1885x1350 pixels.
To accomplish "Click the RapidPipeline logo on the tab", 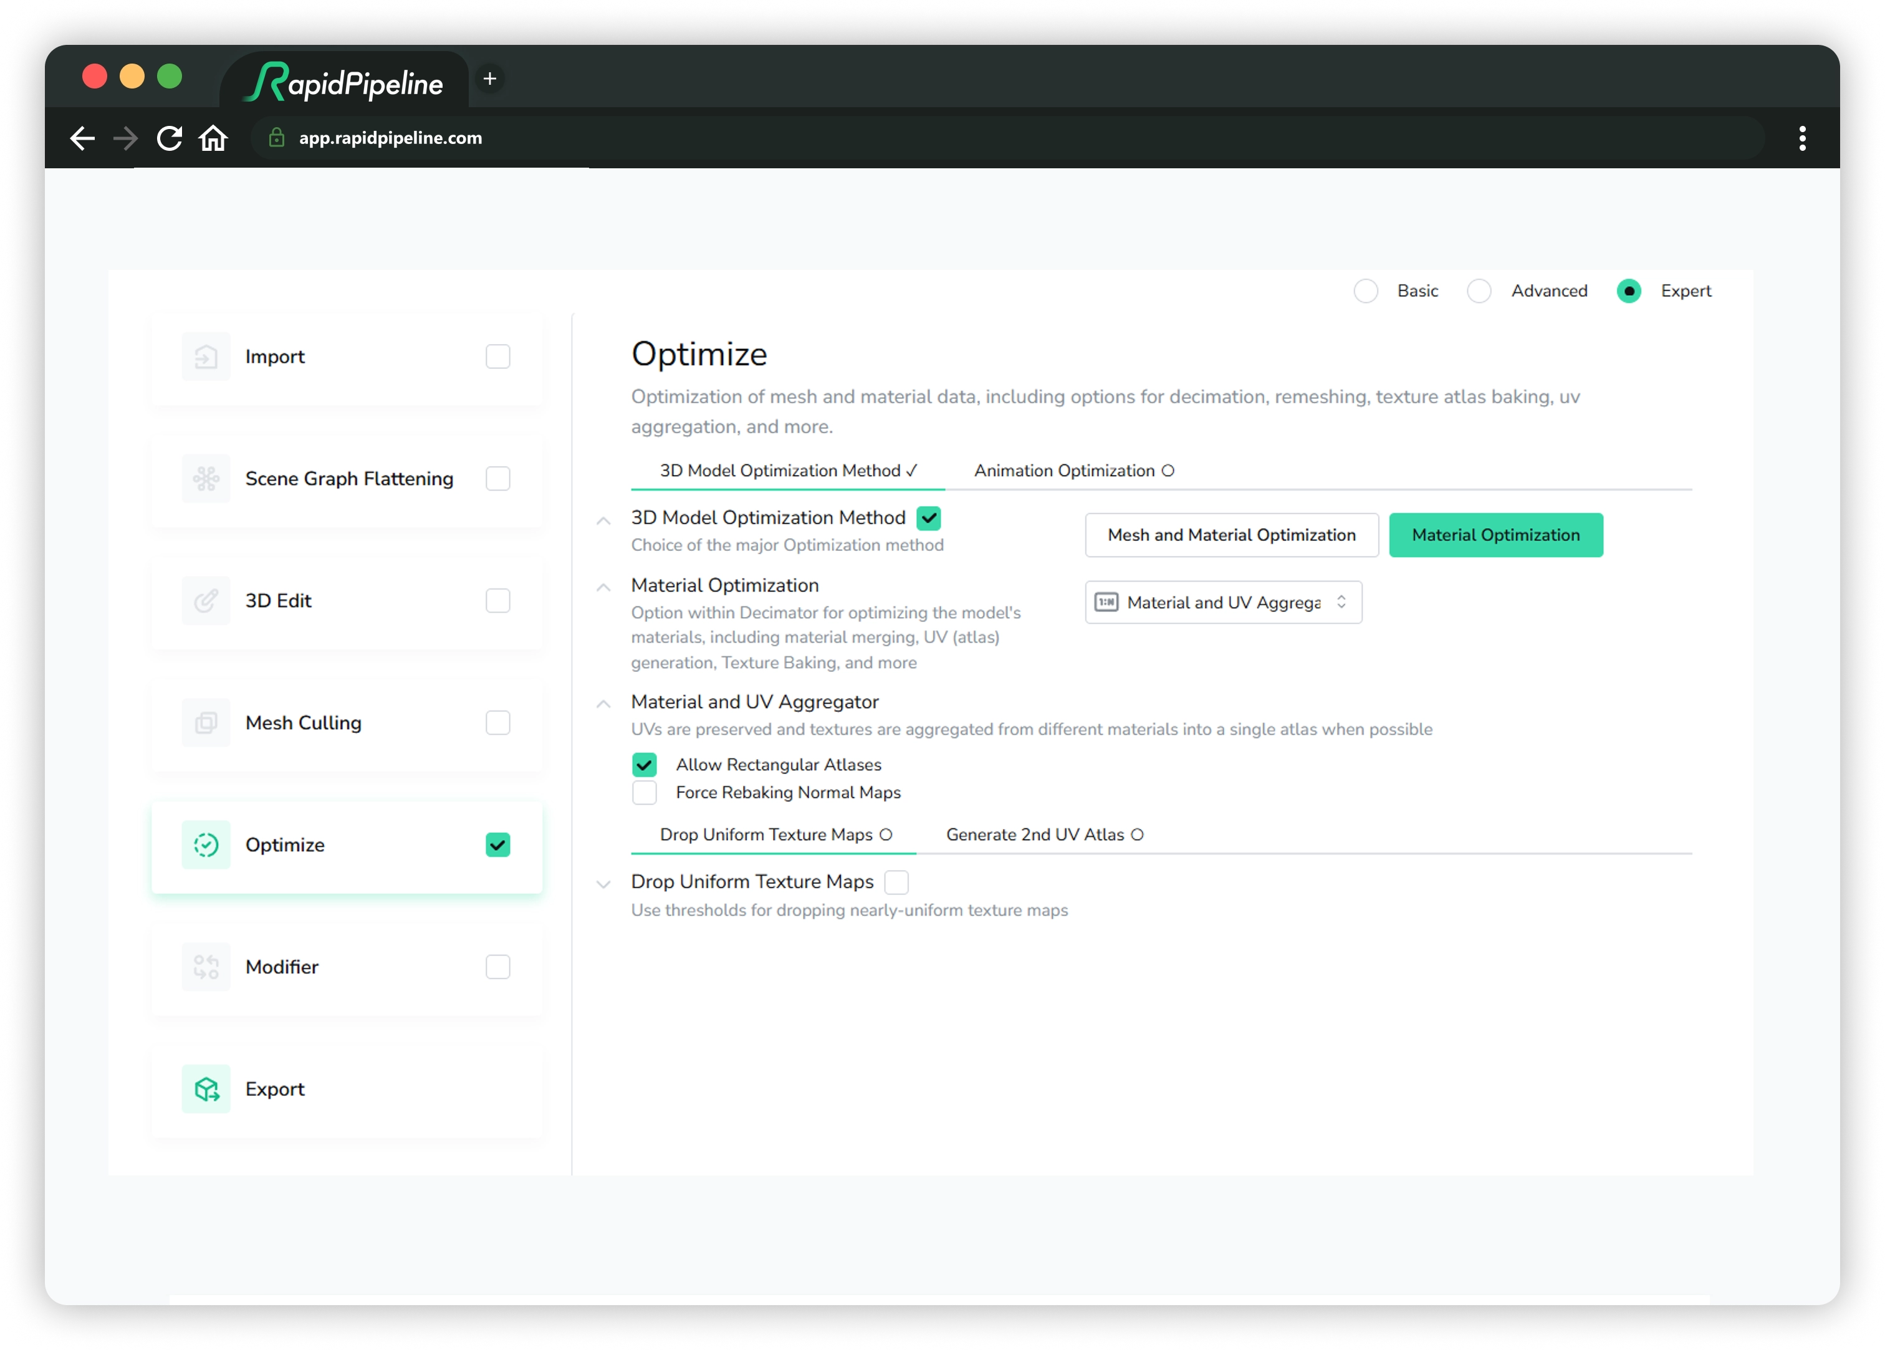I will [345, 82].
